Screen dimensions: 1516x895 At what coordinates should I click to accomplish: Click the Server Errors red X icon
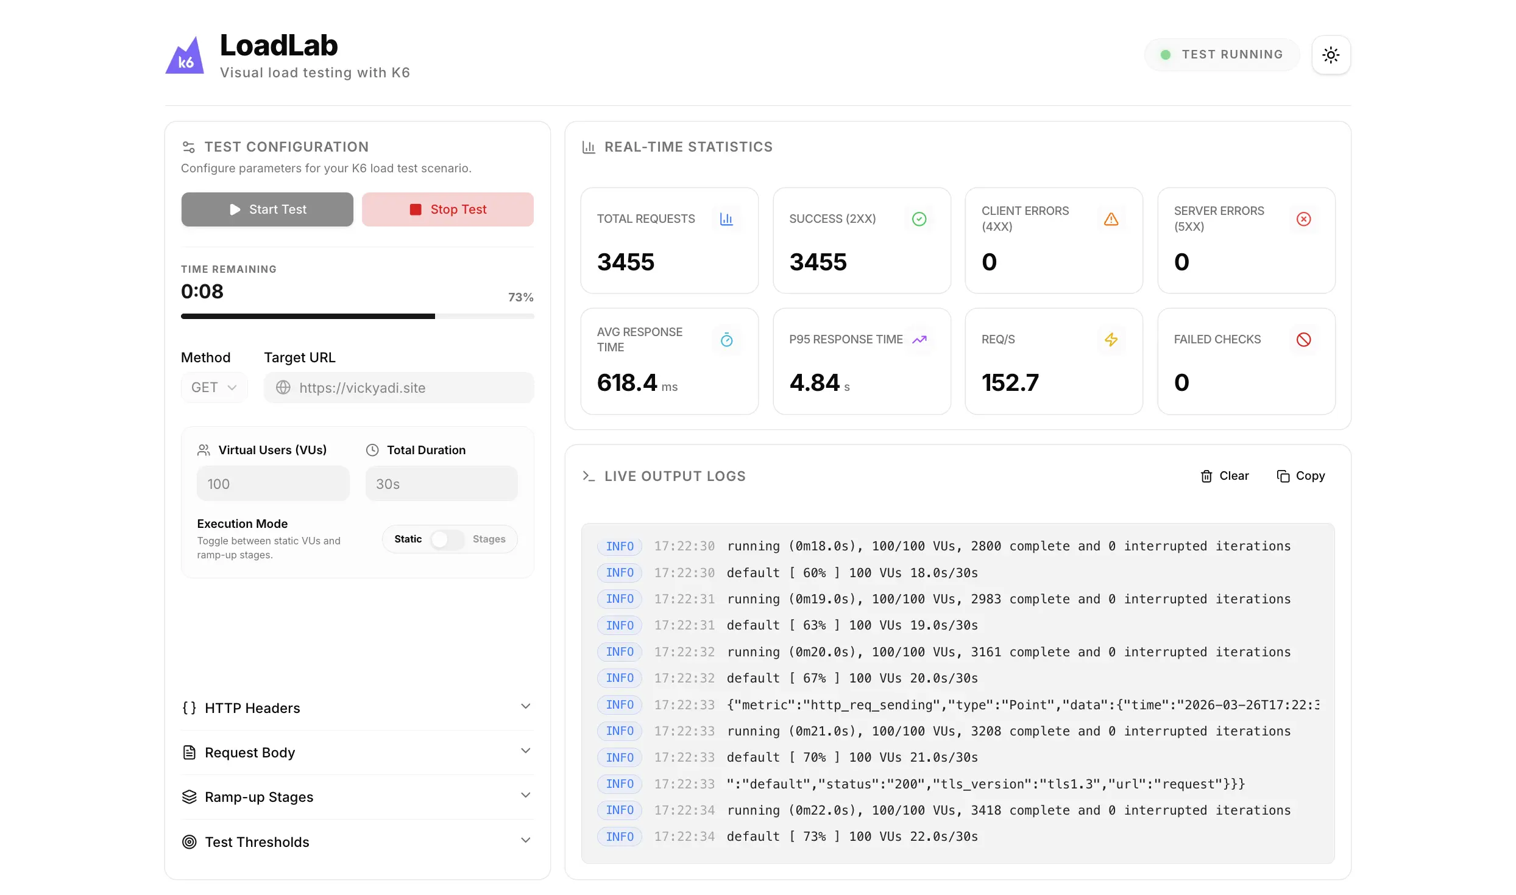(x=1303, y=219)
